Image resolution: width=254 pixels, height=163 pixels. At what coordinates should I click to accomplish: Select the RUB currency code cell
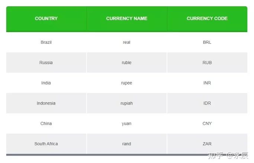(x=207, y=63)
